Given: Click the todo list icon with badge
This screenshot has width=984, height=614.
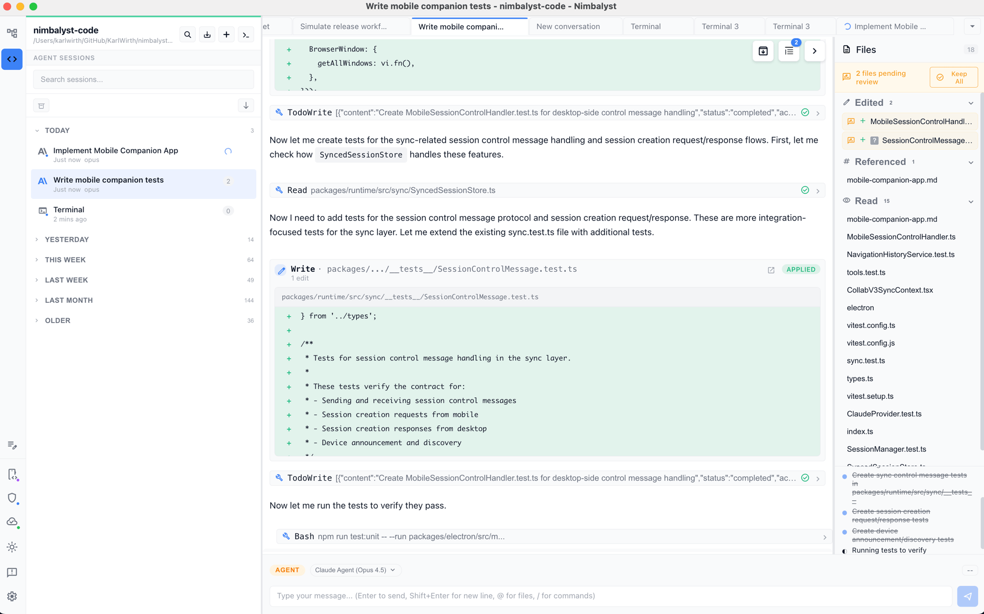Looking at the screenshot, I should coord(789,51).
